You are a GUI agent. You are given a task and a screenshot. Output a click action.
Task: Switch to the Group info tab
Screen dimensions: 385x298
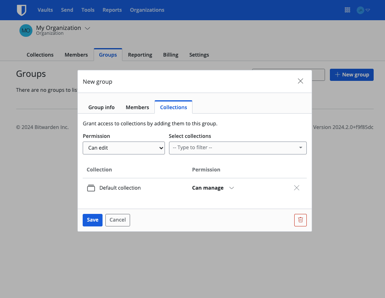(x=101, y=107)
